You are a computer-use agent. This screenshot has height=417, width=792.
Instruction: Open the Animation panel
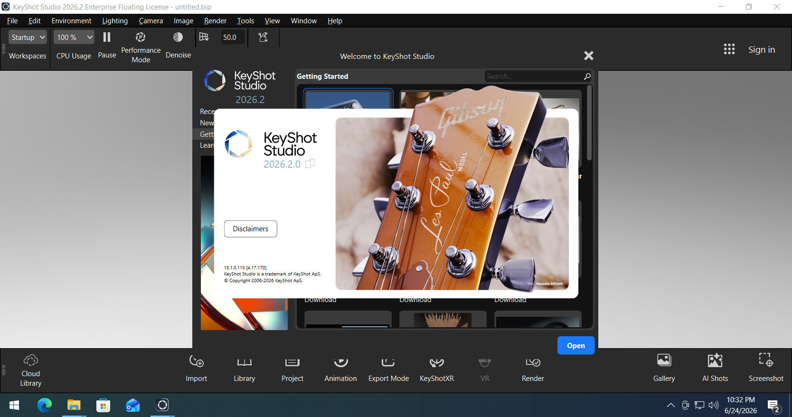[340, 369]
